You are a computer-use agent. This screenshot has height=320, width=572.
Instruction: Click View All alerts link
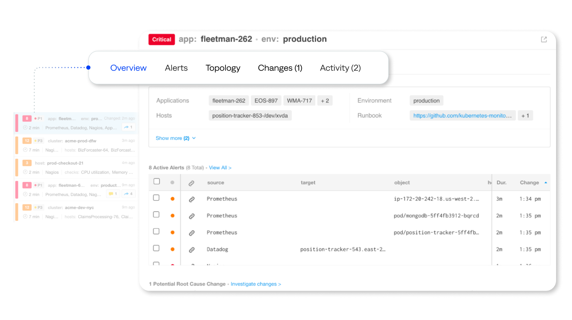click(220, 168)
